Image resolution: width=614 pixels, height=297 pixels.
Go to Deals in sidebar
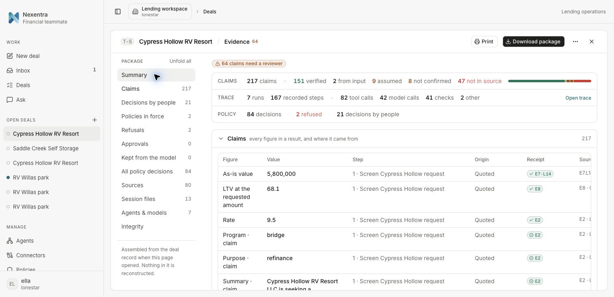[x=52, y=85]
